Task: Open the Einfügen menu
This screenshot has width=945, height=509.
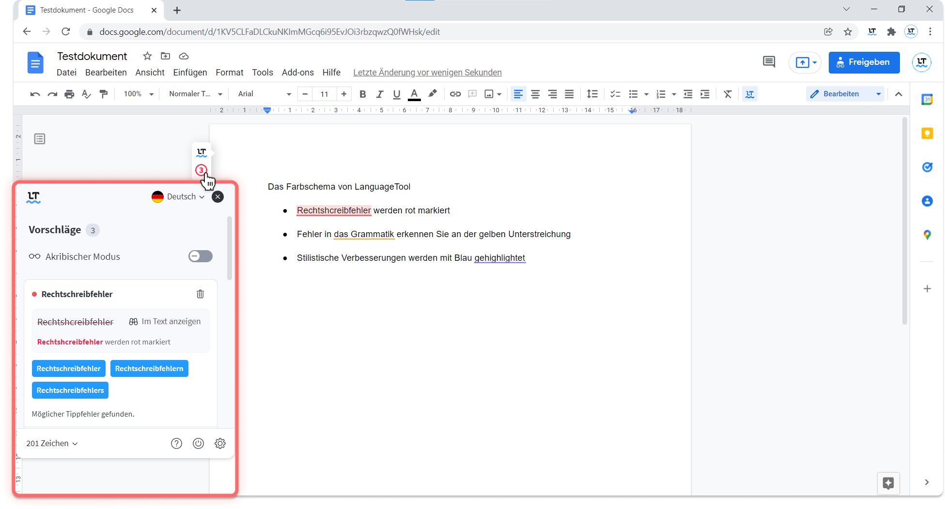Action: [x=190, y=72]
